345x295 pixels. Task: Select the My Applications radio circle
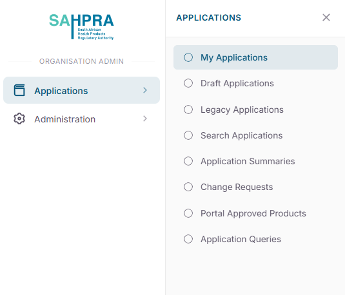[x=188, y=57]
